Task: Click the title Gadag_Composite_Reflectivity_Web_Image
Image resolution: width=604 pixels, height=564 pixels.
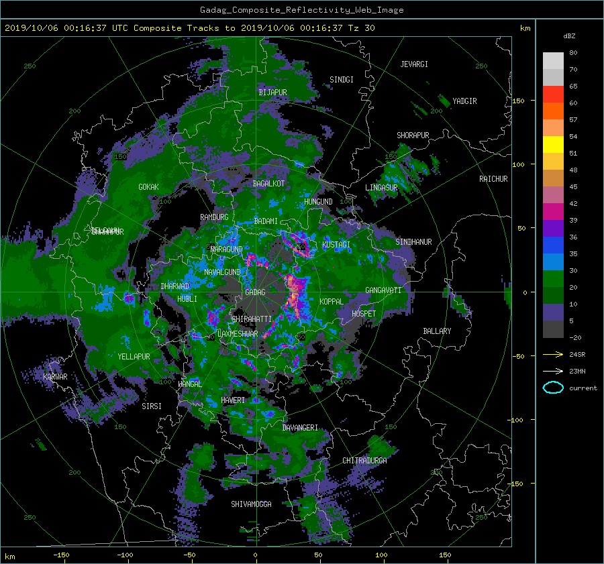Action: click(x=301, y=10)
